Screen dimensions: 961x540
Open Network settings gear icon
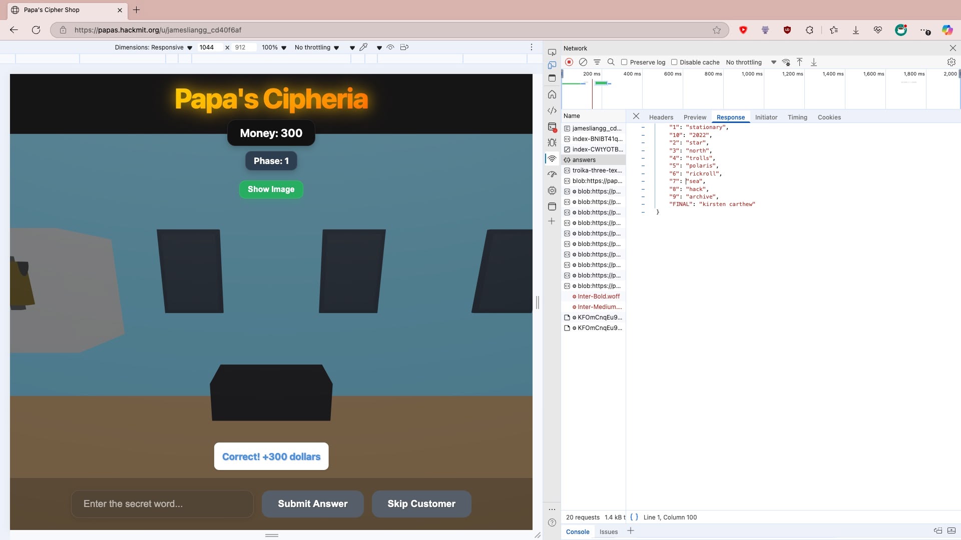pyautogui.click(x=951, y=62)
